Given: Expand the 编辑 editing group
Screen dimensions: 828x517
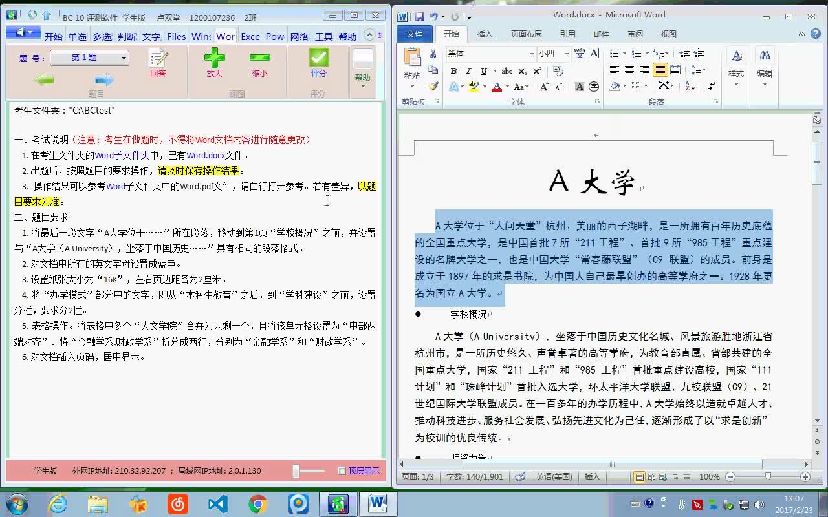Looking at the screenshot, I should pos(765,68).
